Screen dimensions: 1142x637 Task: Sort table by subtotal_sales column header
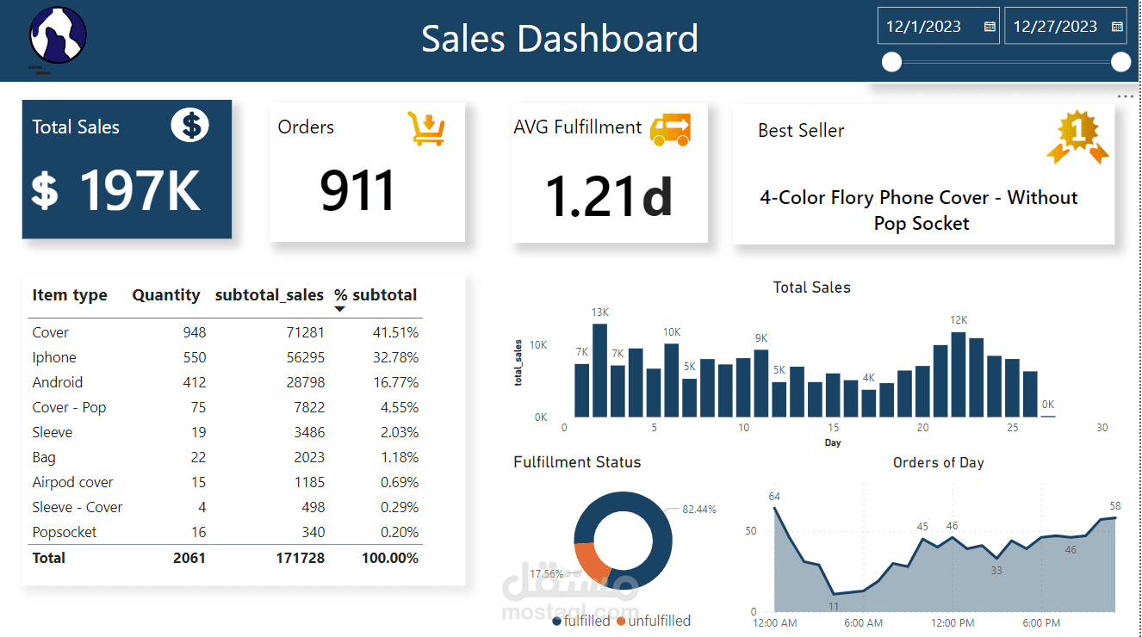270,295
